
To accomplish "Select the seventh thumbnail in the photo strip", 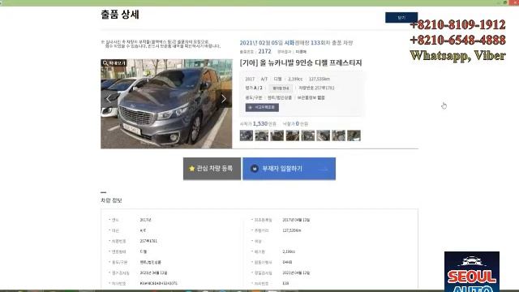I will tap(339, 135).
